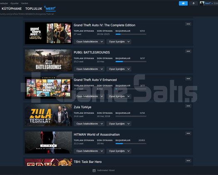Click the Grand Theft Auto V cover image
This screenshot has height=175, width=218.
tap(49, 88)
